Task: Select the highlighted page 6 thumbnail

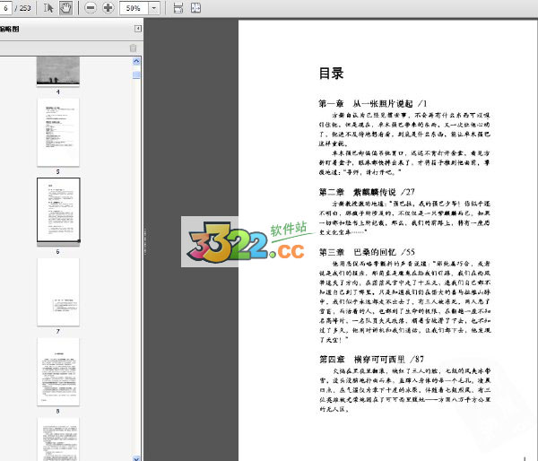Action: (x=58, y=210)
